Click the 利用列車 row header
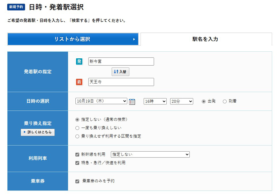The width and height of the screenshot is (279, 196). pos(38,158)
